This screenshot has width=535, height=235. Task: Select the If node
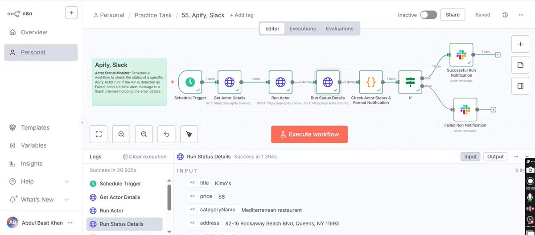pyautogui.click(x=410, y=82)
